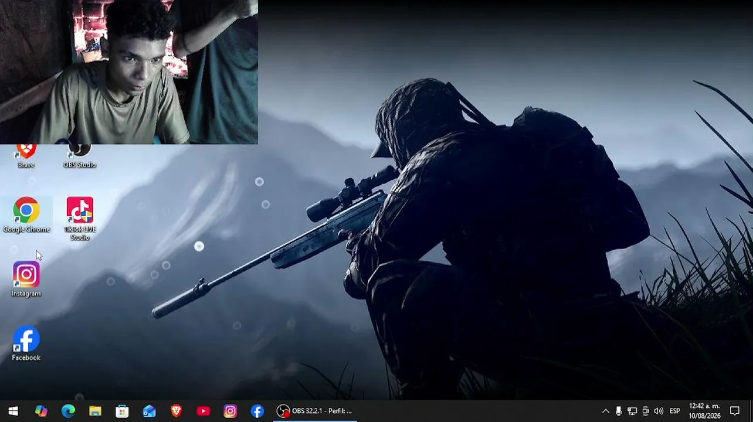This screenshot has width=753, height=422.
Task: Open the Facebook desktop shortcut
Action: click(x=26, y=343)
